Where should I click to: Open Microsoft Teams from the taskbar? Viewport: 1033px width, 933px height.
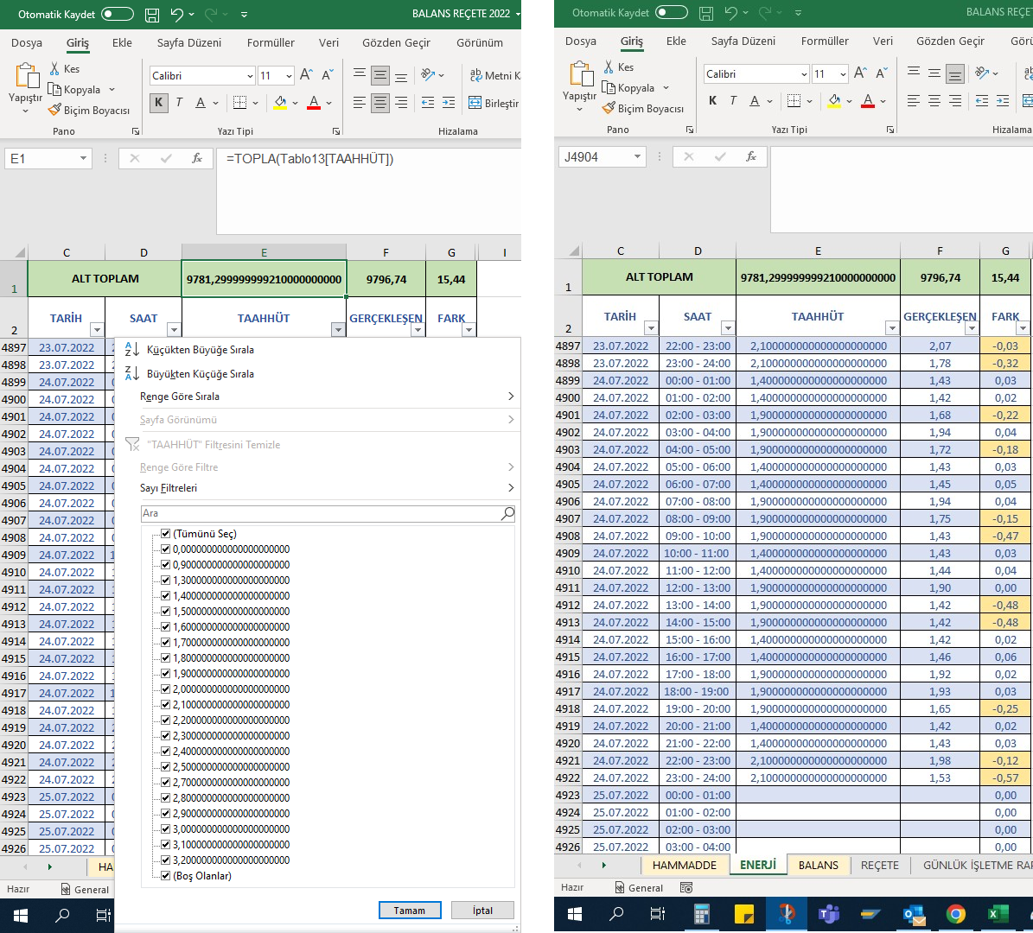(x=828, y=914)
